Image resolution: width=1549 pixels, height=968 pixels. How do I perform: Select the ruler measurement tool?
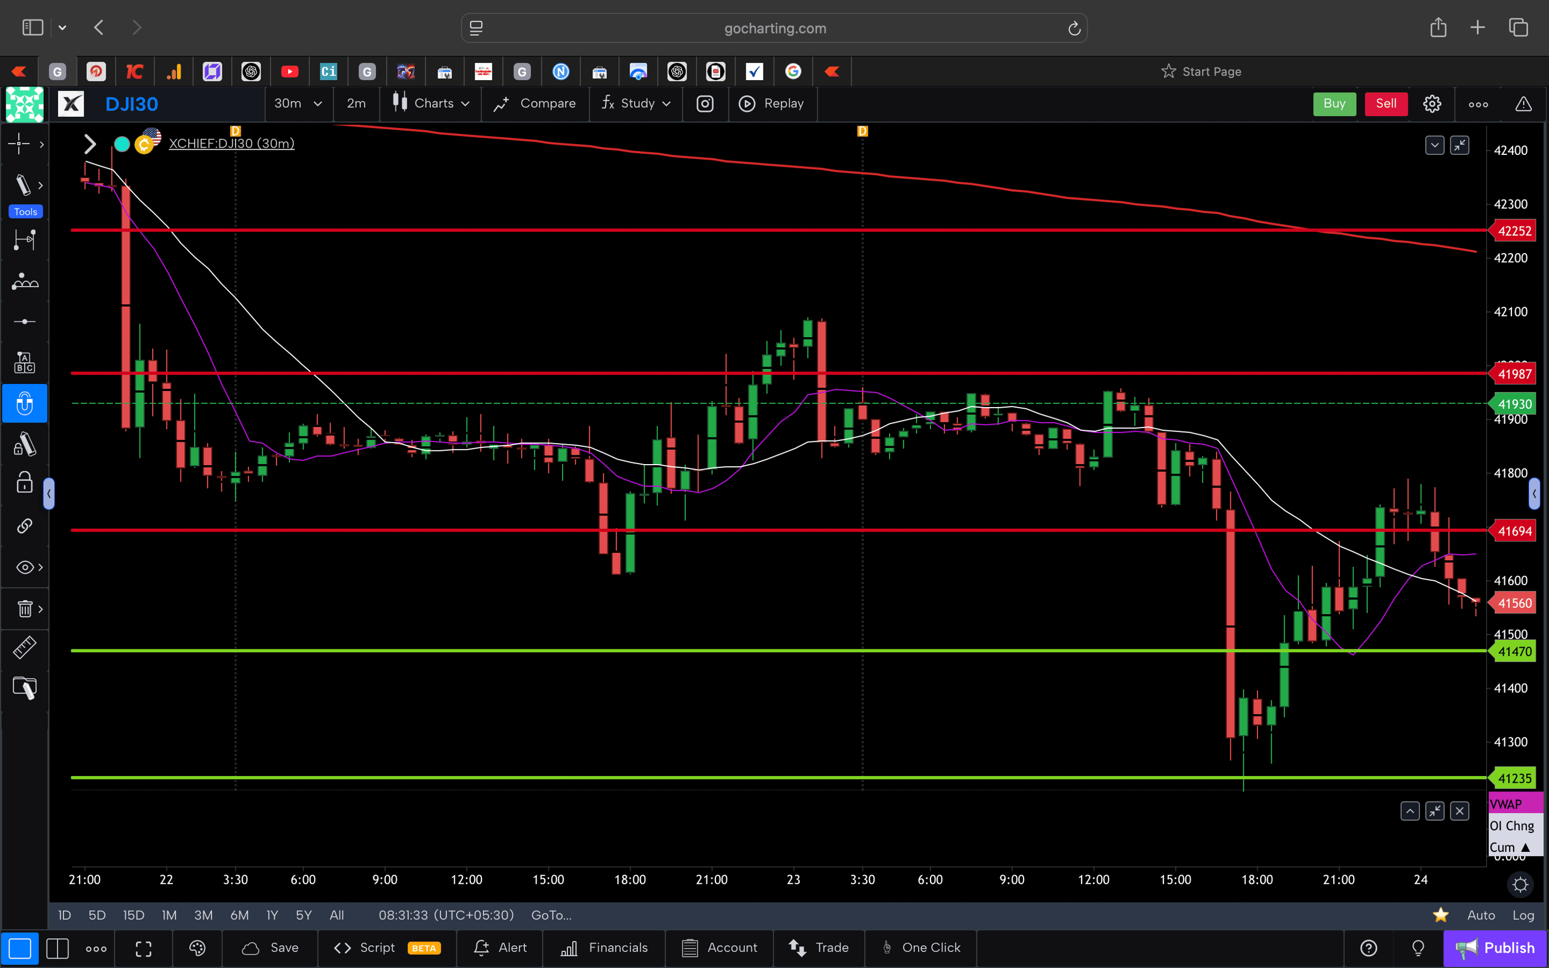24,647
